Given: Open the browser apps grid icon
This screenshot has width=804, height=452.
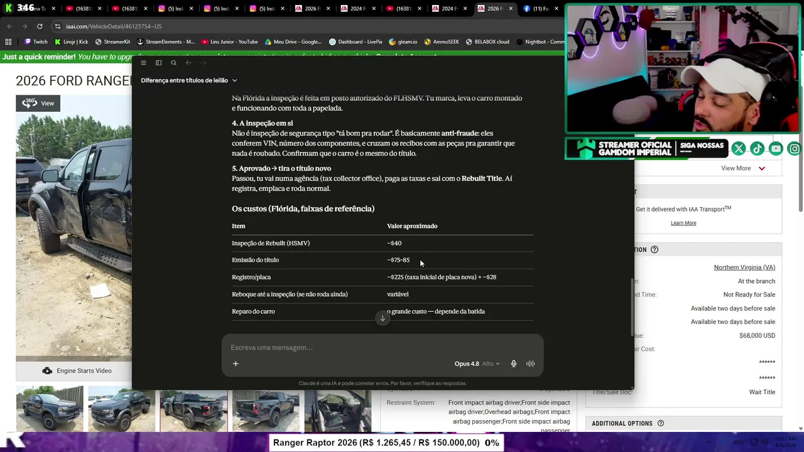Looking at the screenshot, I should tap(8, 42).
